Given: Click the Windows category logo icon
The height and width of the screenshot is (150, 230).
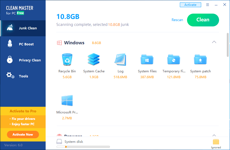Looking at the screenshot, I should pyautogui.click(x=59, y=43).
